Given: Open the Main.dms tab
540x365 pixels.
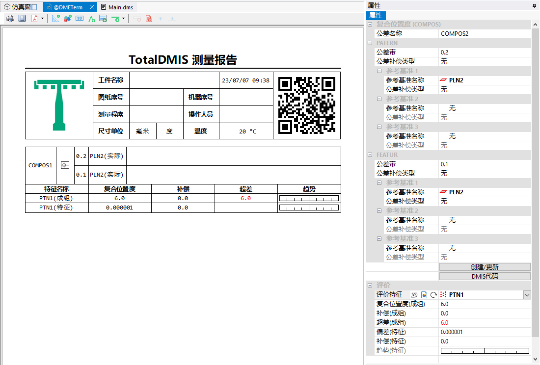Looking at the screenshot, I should click(x=117, y=7).
